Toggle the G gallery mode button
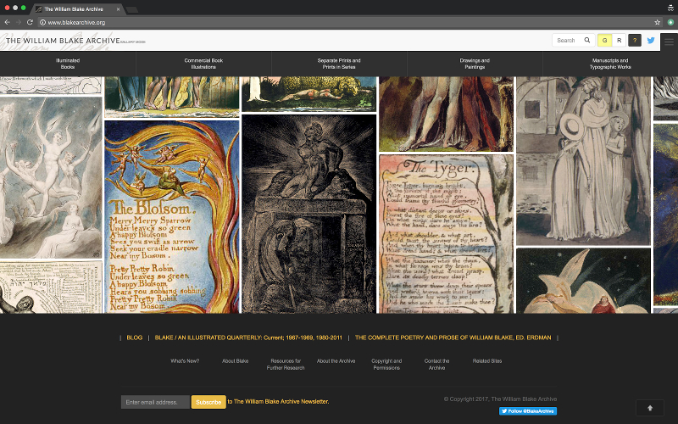This screenshot has height=424, width=678. [604, 40]
